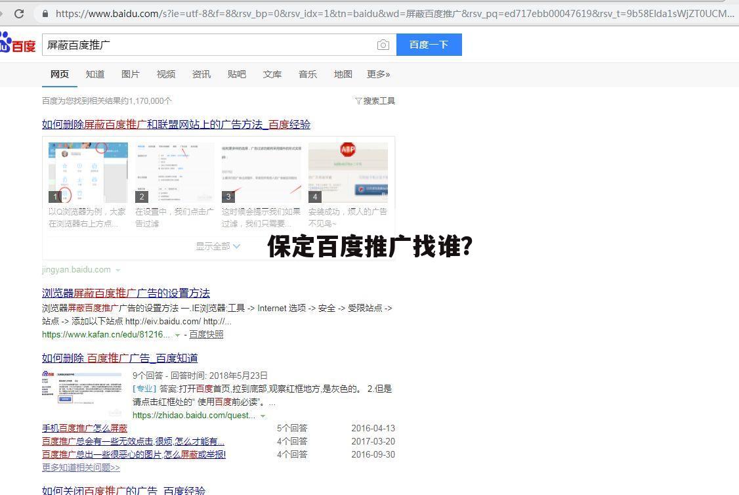Click thumbnail 1 showing Q浏览器 steps
This screenshot has width=739, height=495.
(x=87, y=171)
